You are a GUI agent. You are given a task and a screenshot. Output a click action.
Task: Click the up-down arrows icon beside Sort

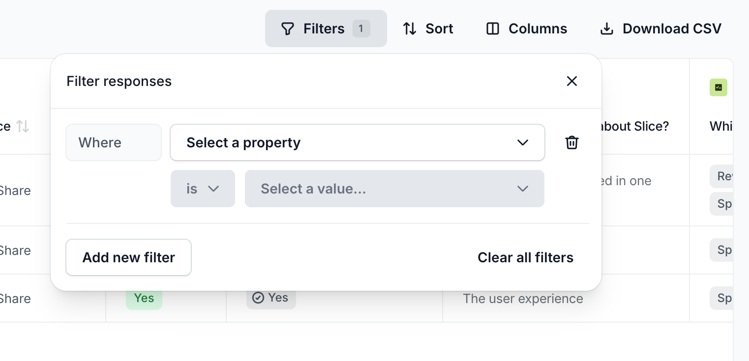(409, 28)
